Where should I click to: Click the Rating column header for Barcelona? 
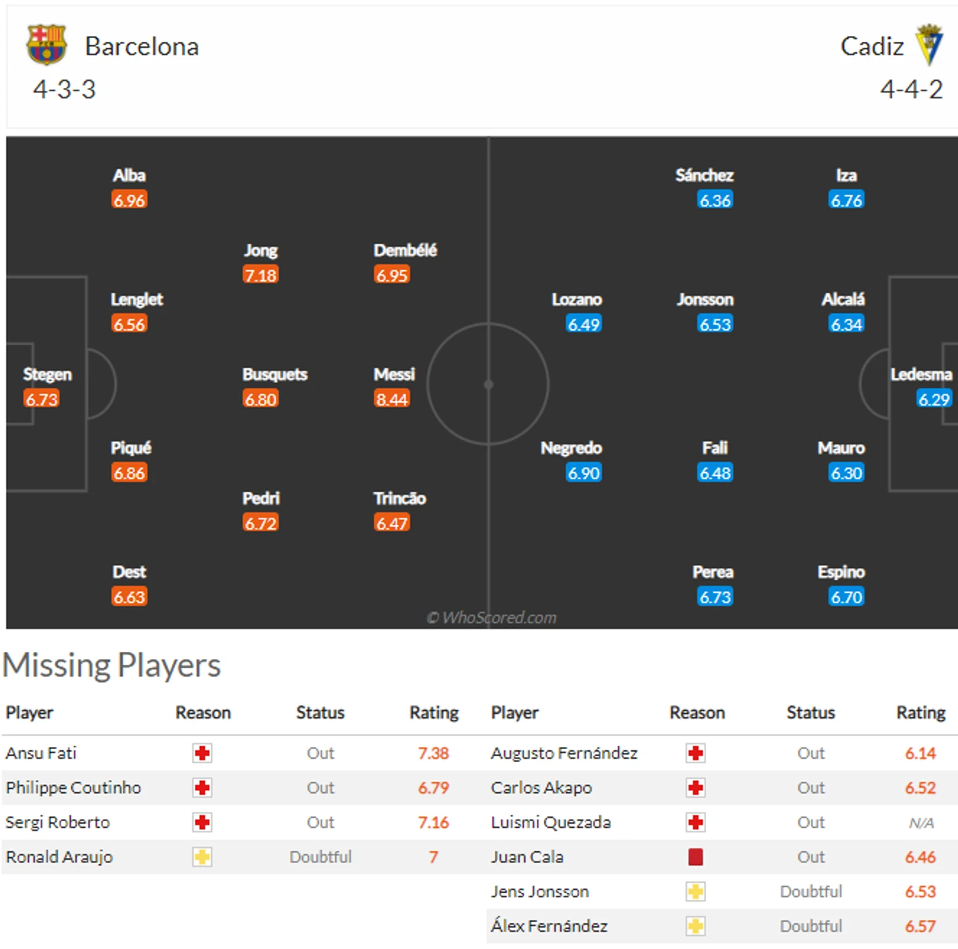(434, 713)
